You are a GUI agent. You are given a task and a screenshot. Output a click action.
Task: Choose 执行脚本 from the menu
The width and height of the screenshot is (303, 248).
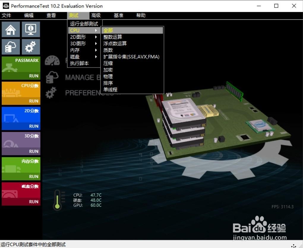pyautogui.click(x=84, y=63)
